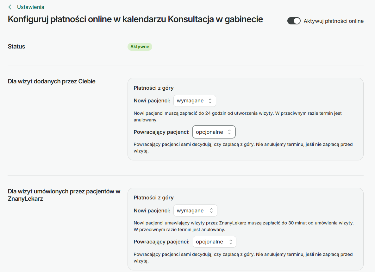Open the Powracający pacjenci dropdown in the top section
The width and height of the screenshot is (375, 272).
214,132
